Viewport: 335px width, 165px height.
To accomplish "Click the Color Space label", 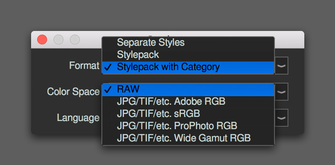I will click(x=73, y=92).
